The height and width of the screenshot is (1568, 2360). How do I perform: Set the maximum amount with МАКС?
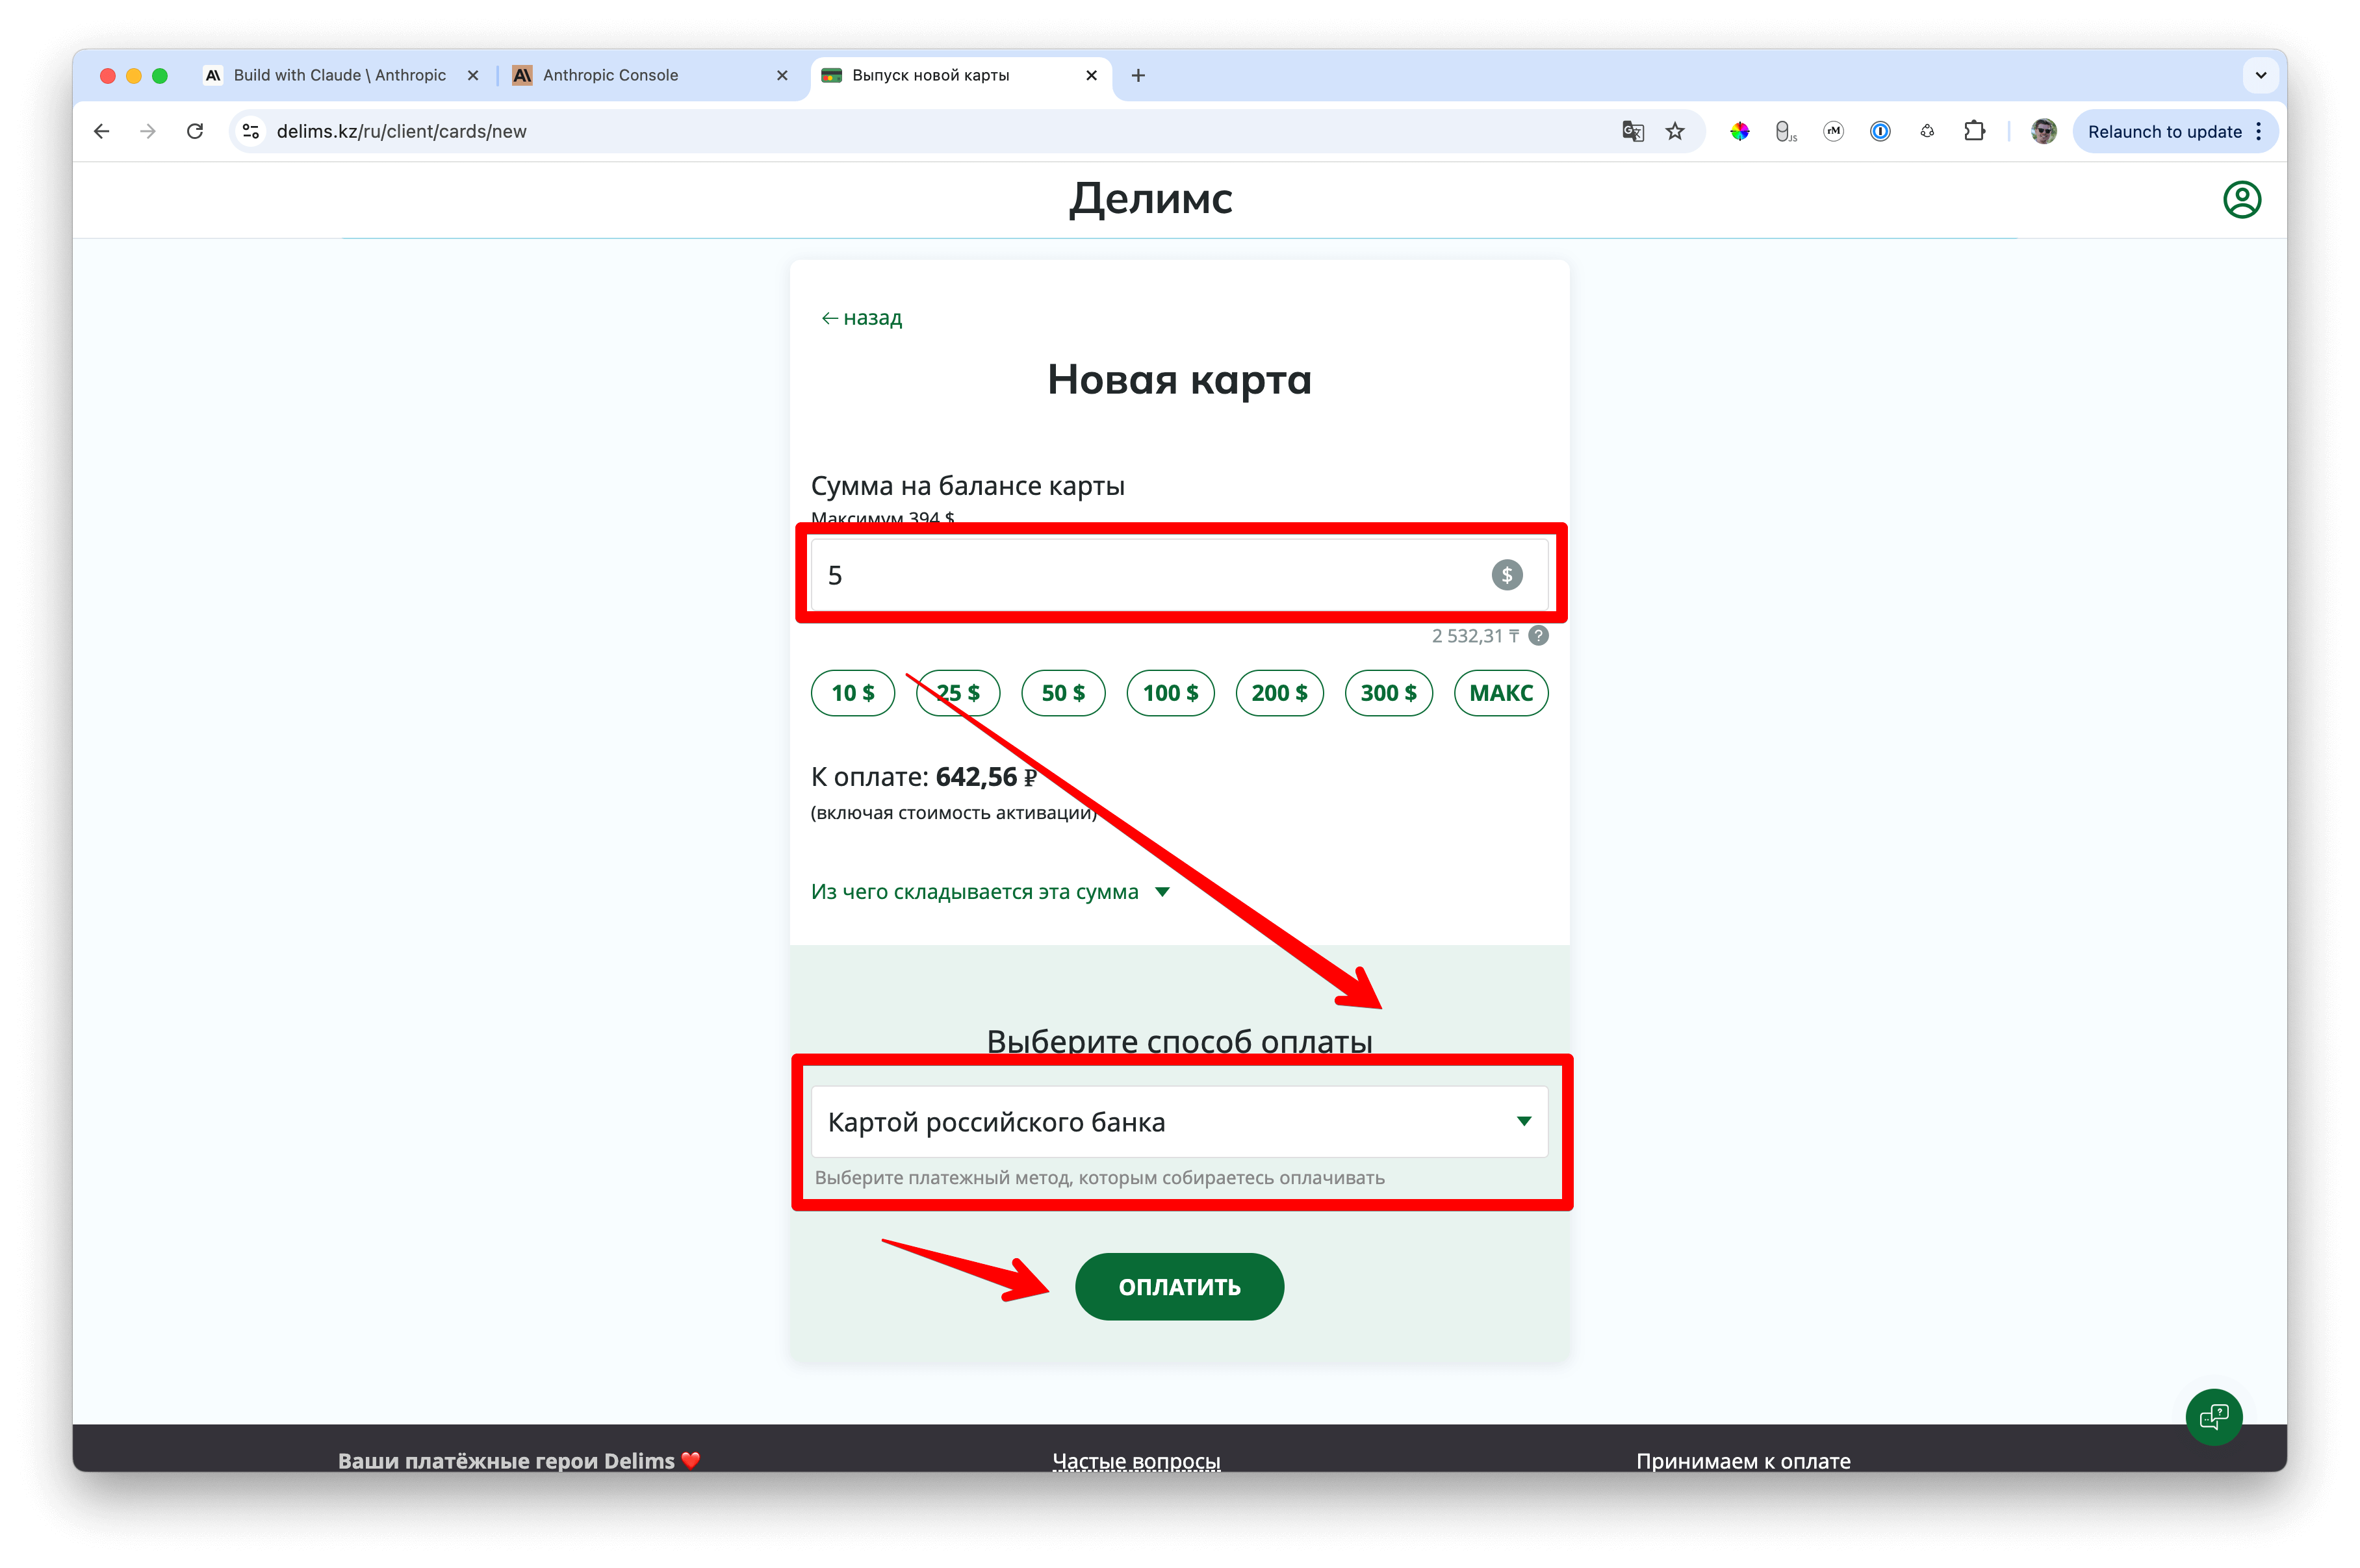coord(1500,693)
